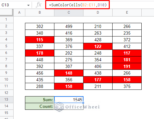Select row 11 header

(x=7, y=86)
